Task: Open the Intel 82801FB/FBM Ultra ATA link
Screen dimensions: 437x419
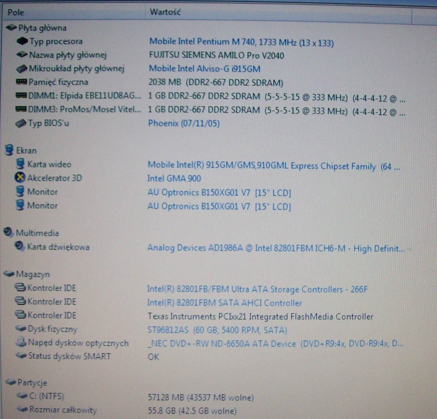Action: pos(257,289)
